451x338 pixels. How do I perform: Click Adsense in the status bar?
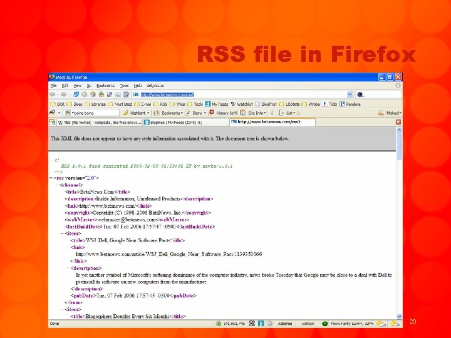tap(285, 324)
